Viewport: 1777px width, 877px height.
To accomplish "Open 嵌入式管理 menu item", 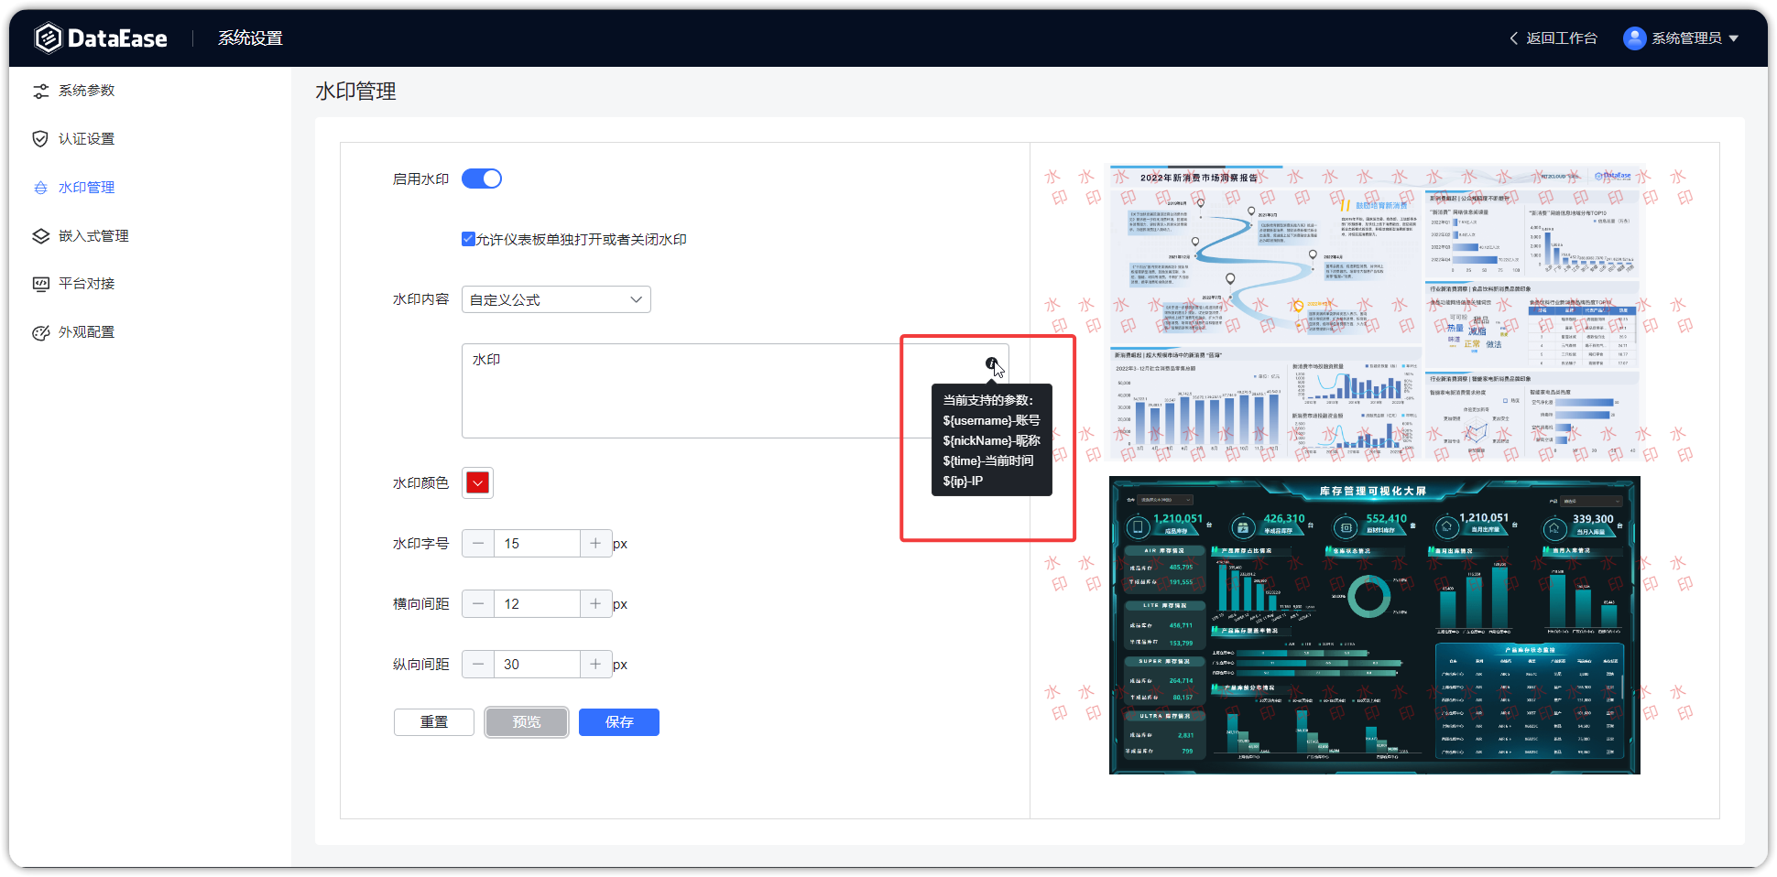I will pos(93,236).
